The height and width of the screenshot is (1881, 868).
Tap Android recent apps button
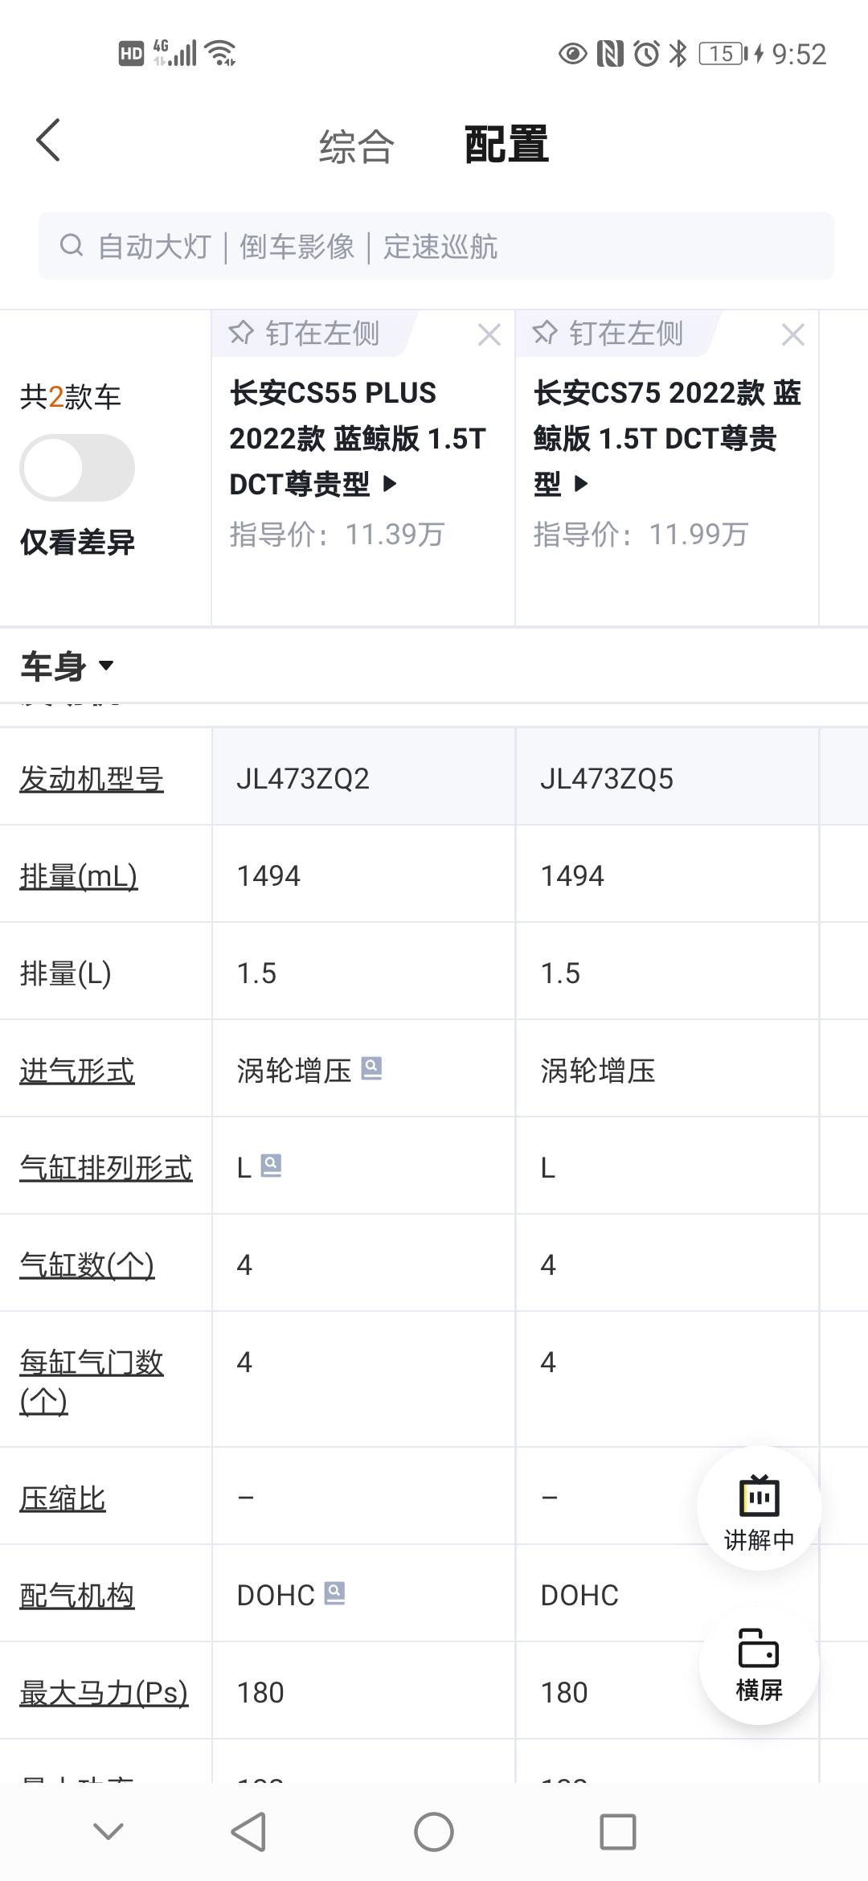(x=618, y=1833)
